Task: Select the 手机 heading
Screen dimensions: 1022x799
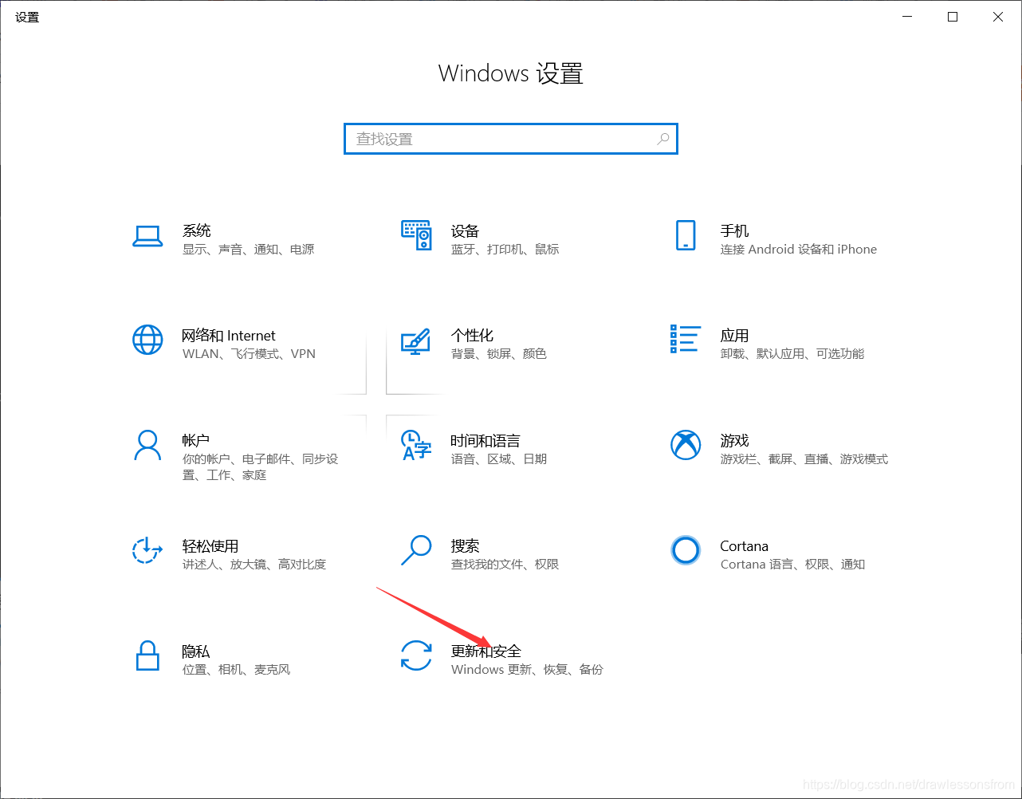Action: tap(734, 230)
